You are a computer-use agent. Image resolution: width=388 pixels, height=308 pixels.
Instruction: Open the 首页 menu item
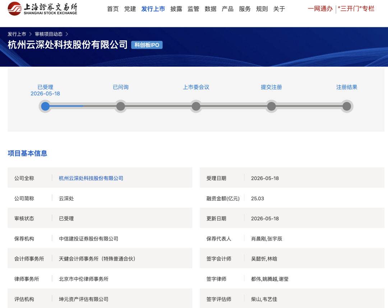coord(113,9)
